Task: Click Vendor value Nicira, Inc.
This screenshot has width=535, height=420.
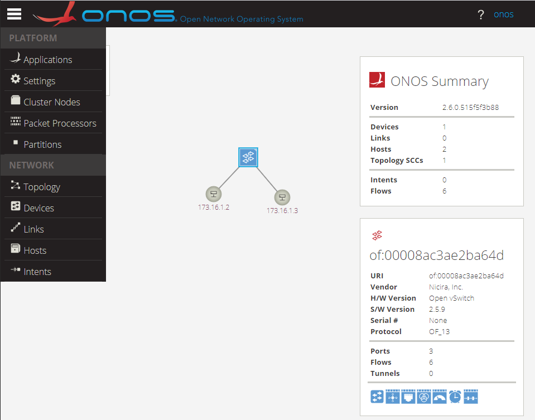Action: (446, 287)
